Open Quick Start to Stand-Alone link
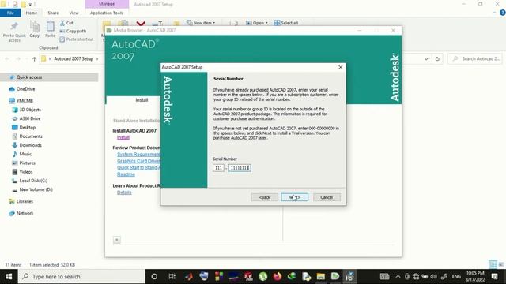 pyautogui.click(x=139, y=167)
